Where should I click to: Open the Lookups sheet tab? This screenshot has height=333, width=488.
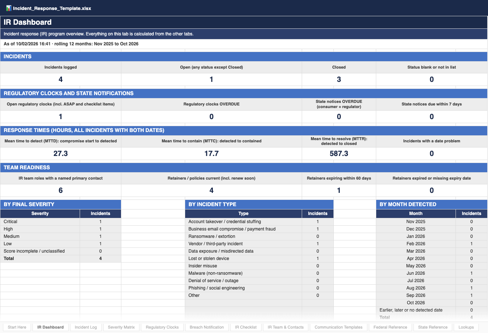(x=466, y=327)
